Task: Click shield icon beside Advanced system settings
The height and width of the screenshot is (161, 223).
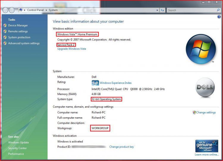Action: point(5,43)
